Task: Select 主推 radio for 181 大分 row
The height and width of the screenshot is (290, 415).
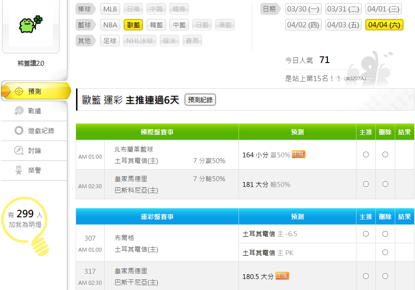Action: click(x=366, y=184)
